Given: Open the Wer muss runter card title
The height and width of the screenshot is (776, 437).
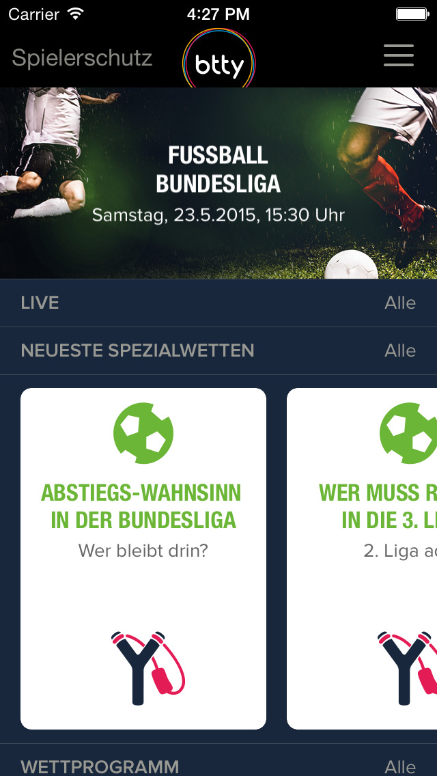Looking at the screenshot, I should (378, 506).
